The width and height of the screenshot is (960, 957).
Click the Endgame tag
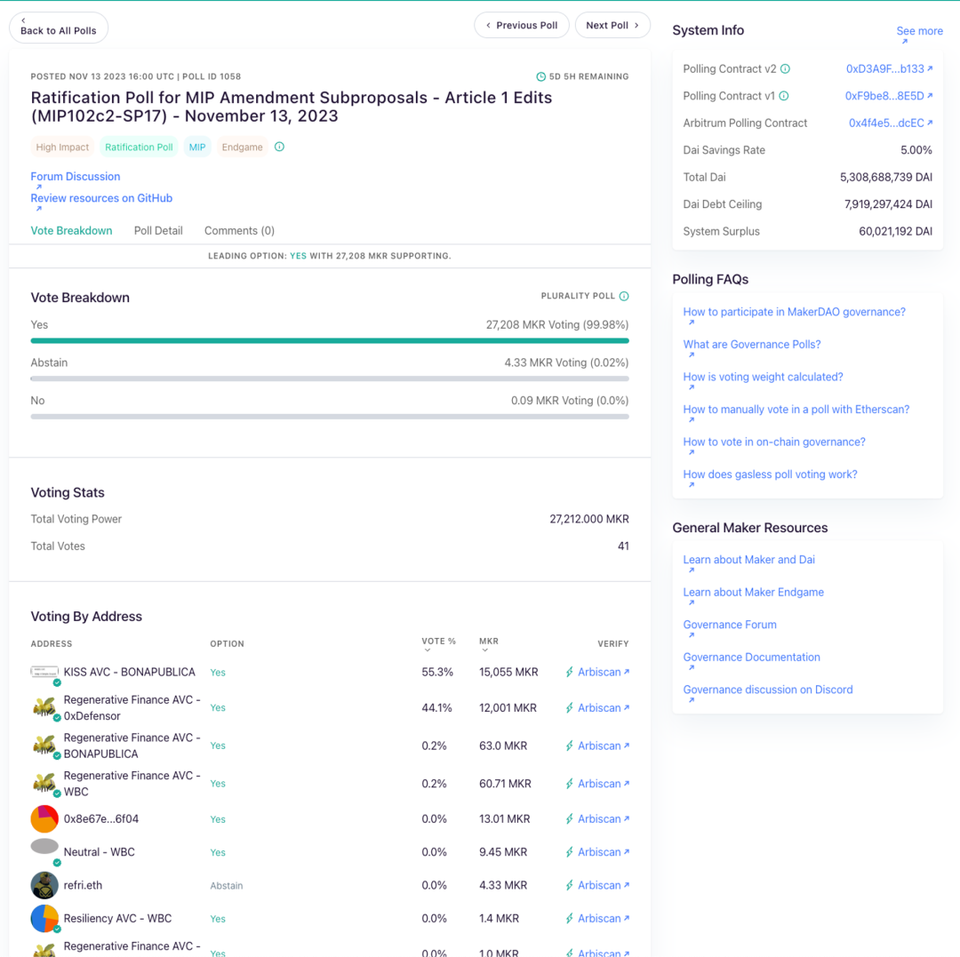pos(243,147)
